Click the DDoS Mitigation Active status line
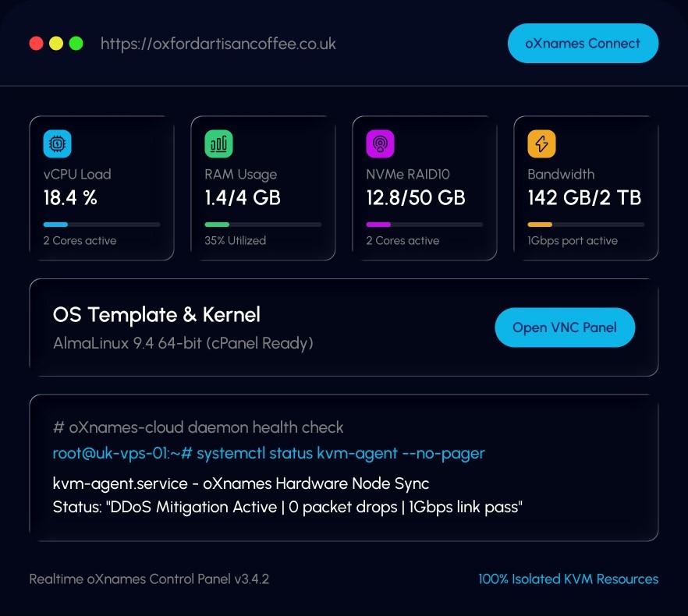The height and width of the screenshot is (616, 688). (287, 507)
